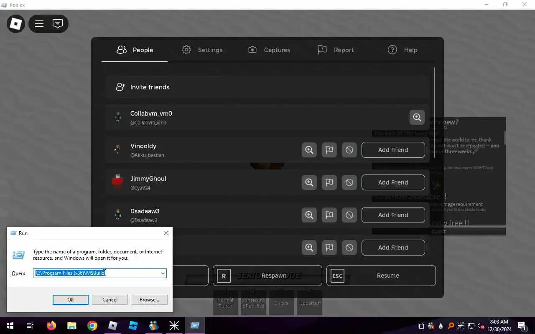Click the Respawn button
The image size is (535, 334).
pos(267,276)
